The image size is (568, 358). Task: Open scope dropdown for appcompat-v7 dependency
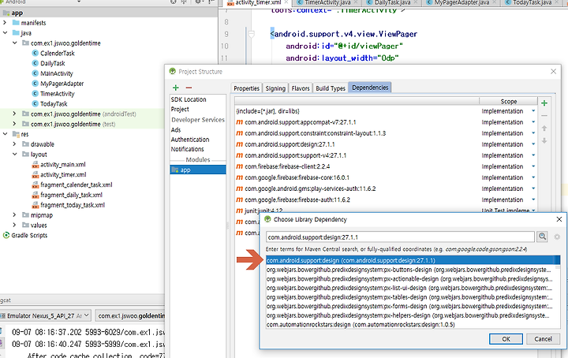(x=533, y=122)
